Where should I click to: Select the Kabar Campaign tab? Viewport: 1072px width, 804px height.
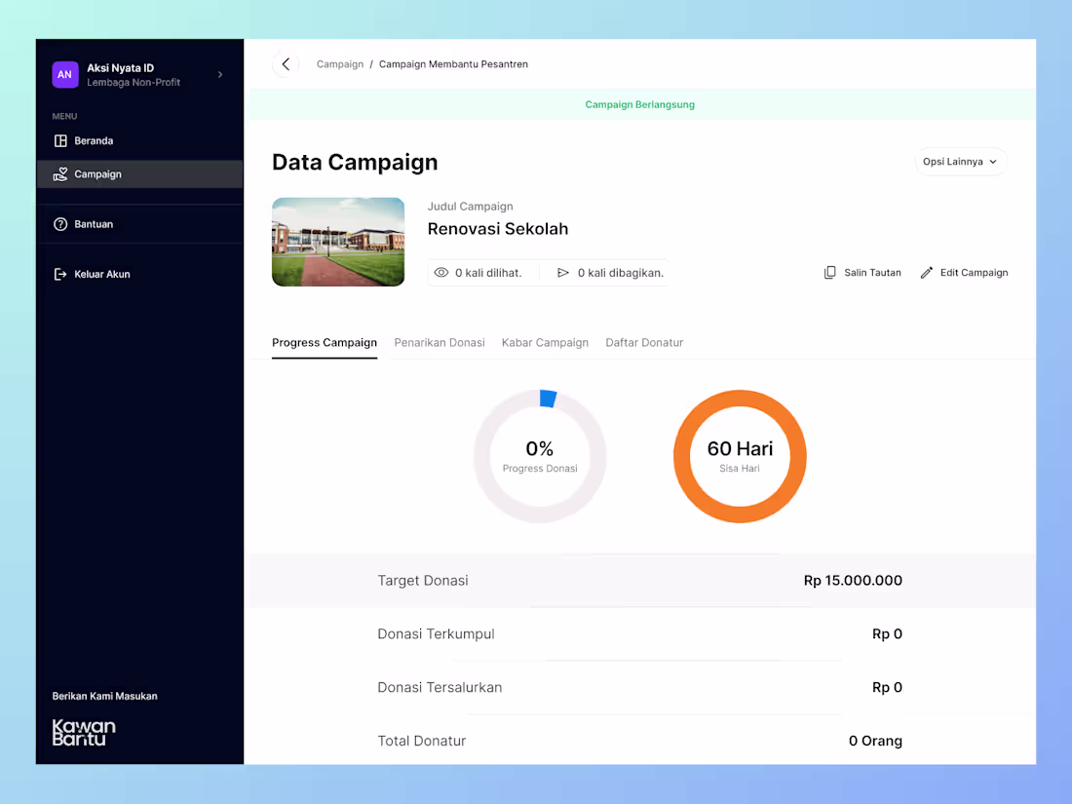tap(545, 342)
